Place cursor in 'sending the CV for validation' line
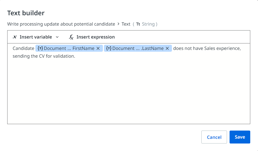The image size is (258, 151). pyautogui.click(x=44, y=56)
